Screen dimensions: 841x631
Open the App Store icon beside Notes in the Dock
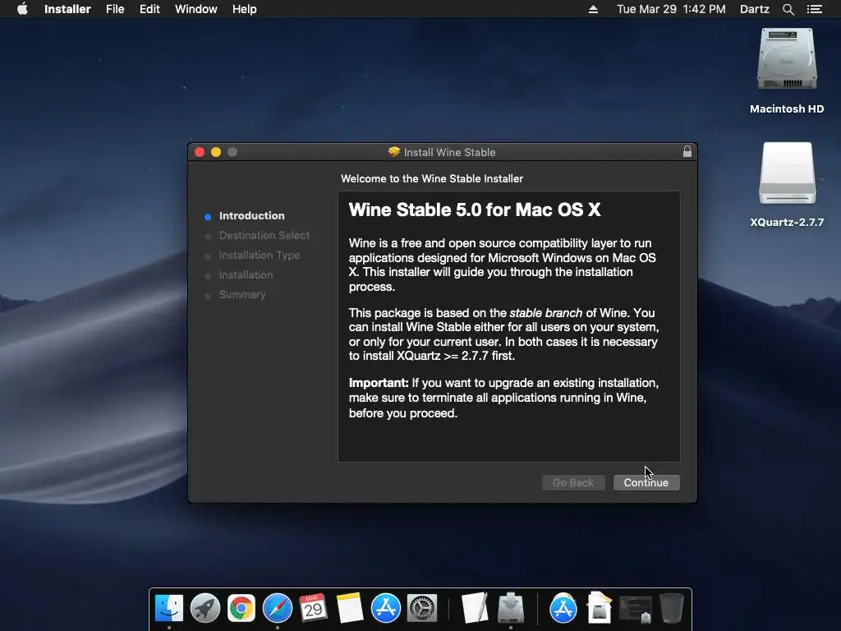pyautogui.click(x=386, y=609)
